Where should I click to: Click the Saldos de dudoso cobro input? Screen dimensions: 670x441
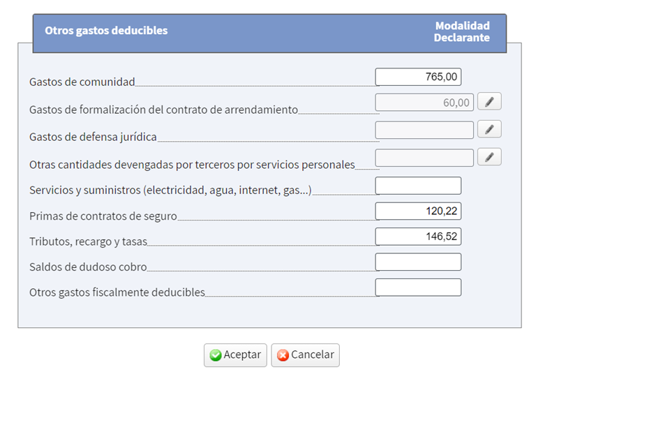(x=418, y=262)
